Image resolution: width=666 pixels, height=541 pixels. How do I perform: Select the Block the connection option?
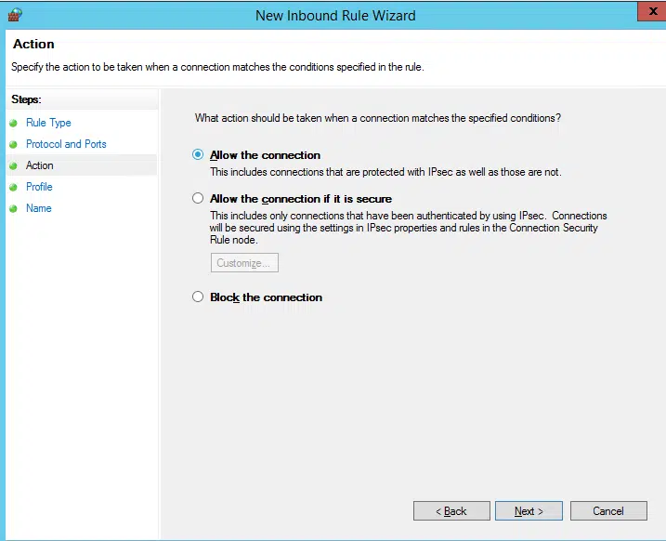[x=198, y=297]
